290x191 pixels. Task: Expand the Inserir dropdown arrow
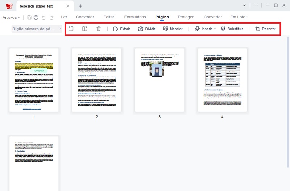(215, 29)
